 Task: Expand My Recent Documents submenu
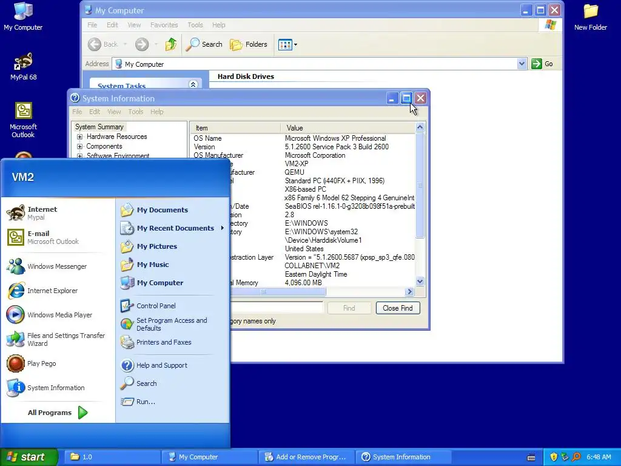tap(172, 228)
